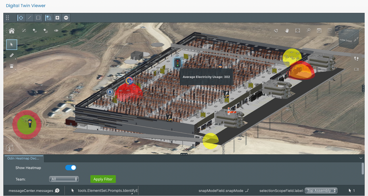The width and height of the screenshot is (368, 196).
Task: Open the Top Assembly selection scope dropdown
Action: [x=321, y=190]
